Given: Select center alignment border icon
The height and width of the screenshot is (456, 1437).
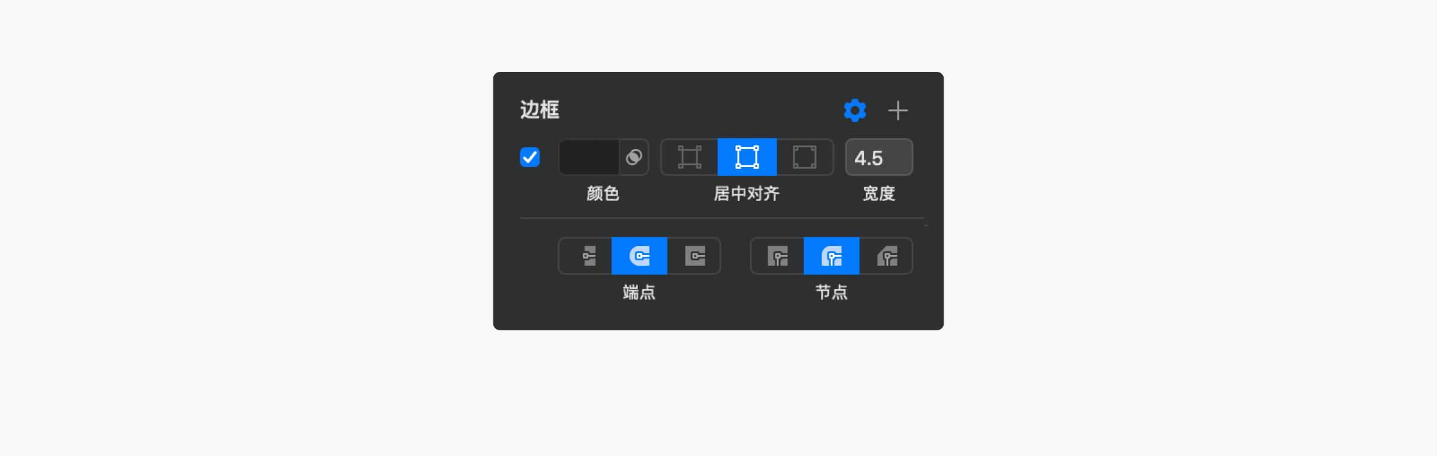Looking at the screenshot, I should pos(747,157).
